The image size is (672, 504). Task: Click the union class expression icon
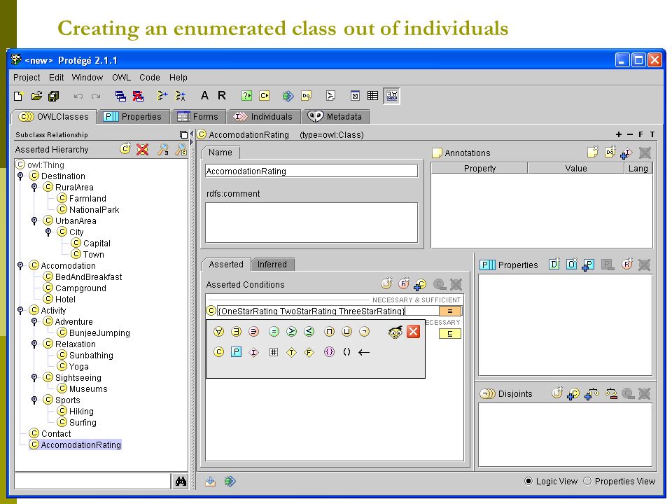coord(346,331)
